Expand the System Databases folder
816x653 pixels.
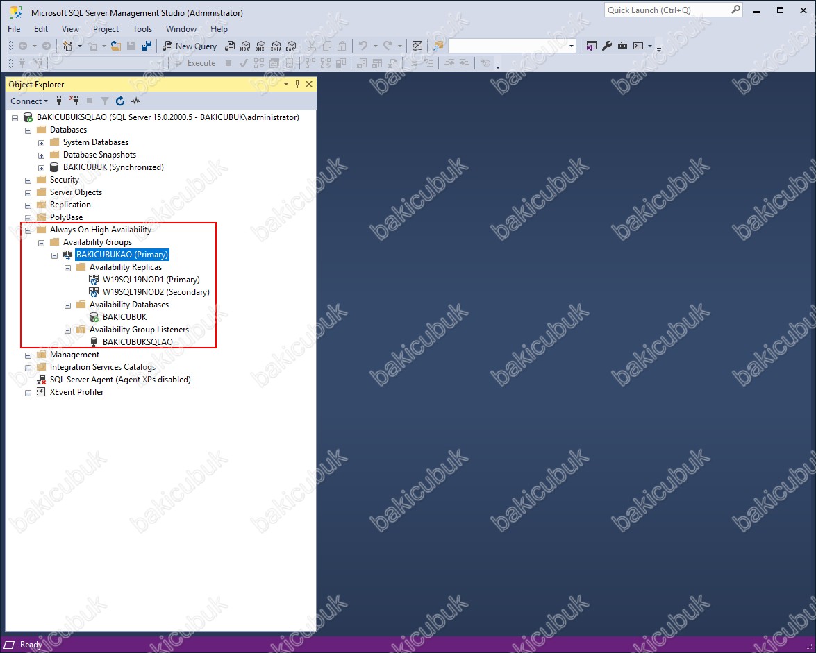[x=41, y=143]
